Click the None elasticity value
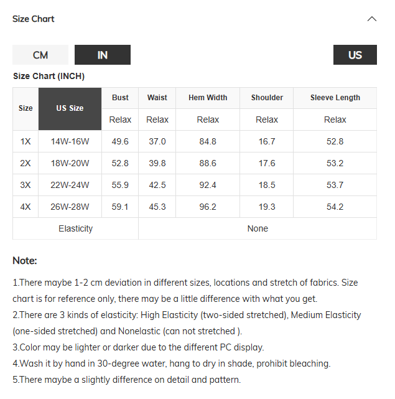The image size is (395, 399). pyautogui.click(x=258, y=229)
